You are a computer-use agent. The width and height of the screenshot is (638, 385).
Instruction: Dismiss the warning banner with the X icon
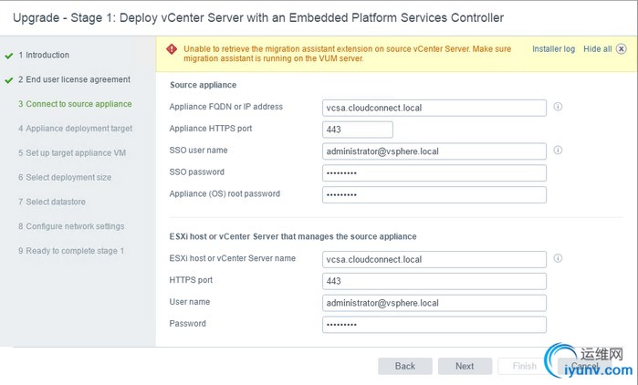[621, 49]
